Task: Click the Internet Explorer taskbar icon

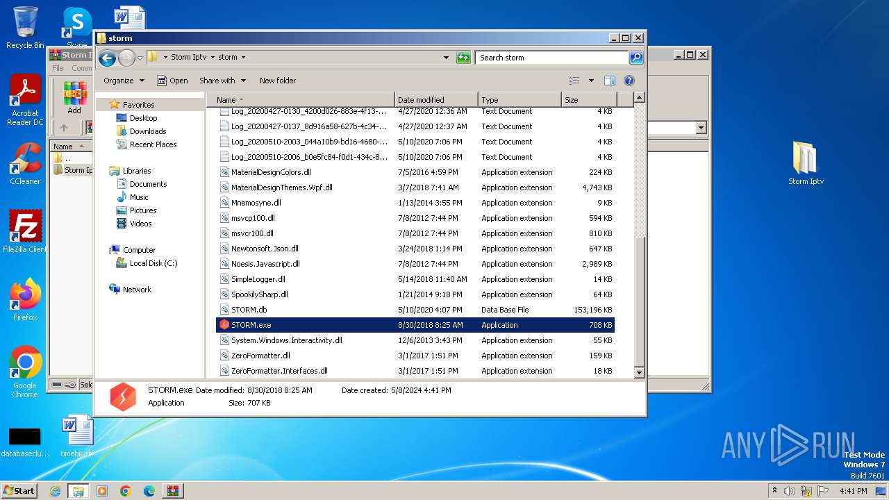Action: [56, 491]
